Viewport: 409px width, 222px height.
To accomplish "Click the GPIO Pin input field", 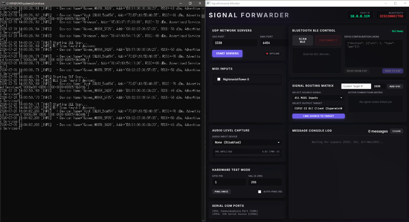I will 229,182.
